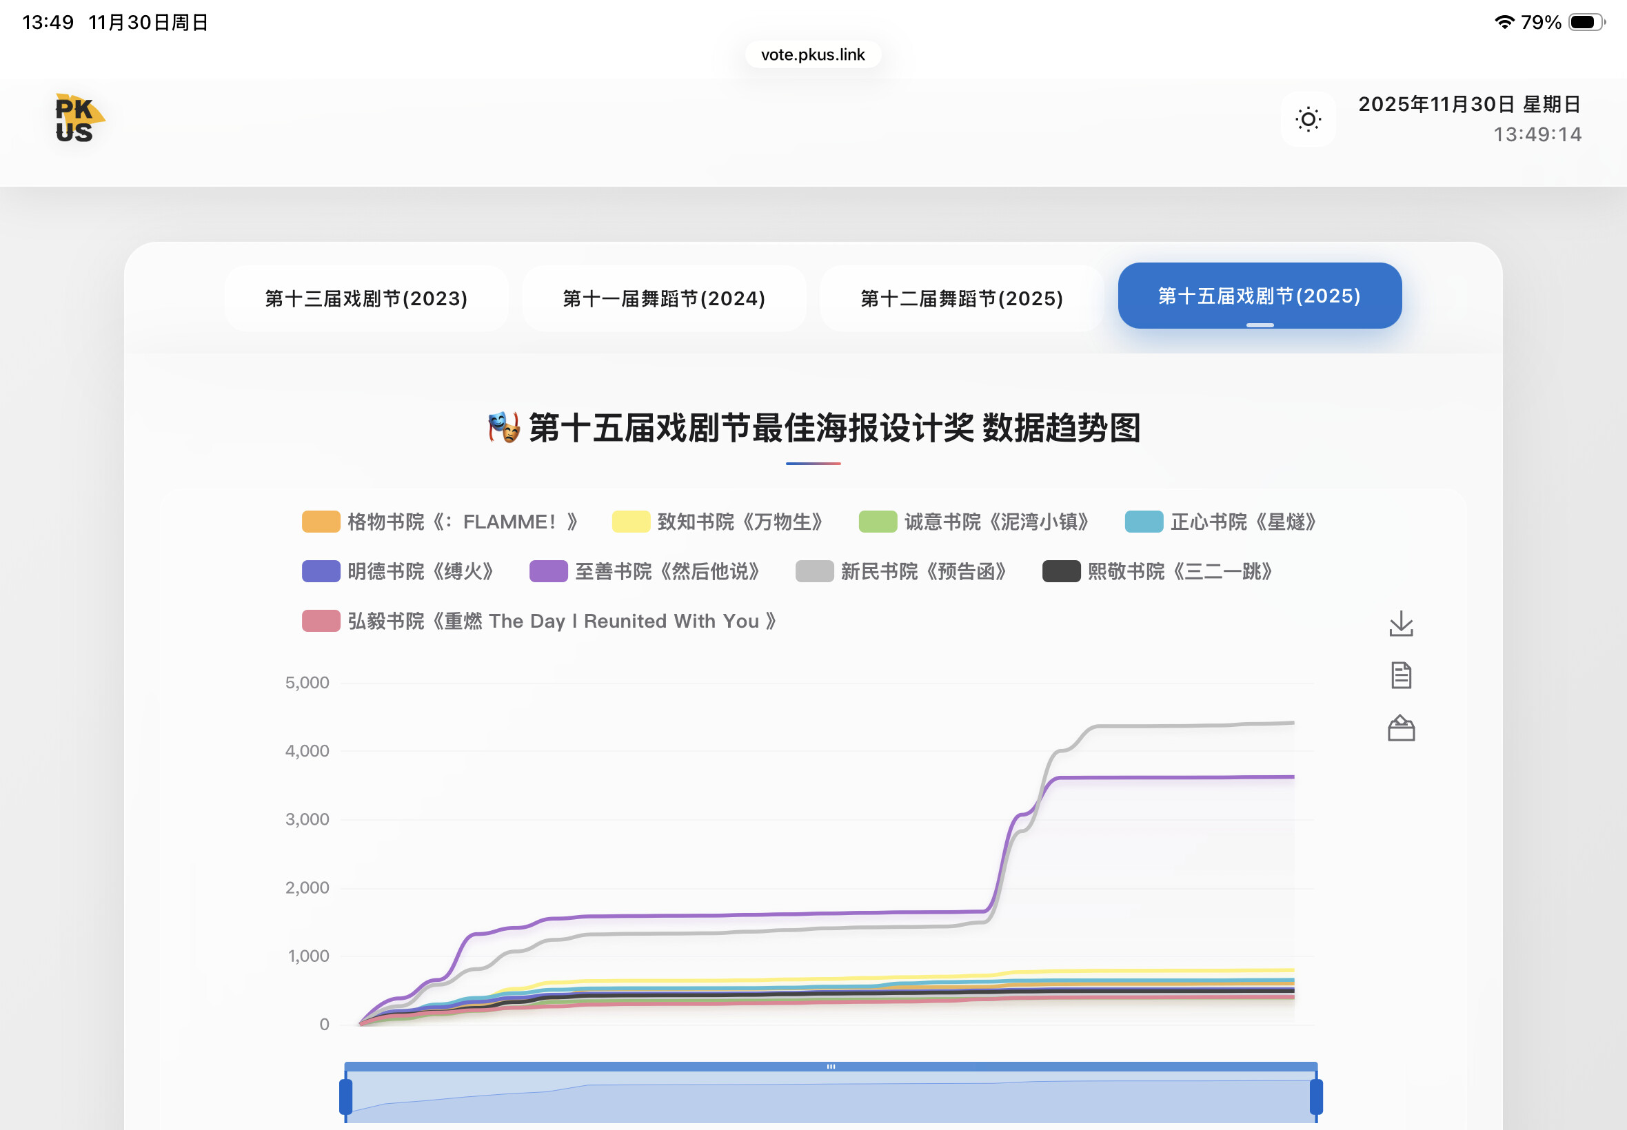The image size is (1627, 1130).
Task: Click the ballot box vote icon
Action: (1400, 728)
